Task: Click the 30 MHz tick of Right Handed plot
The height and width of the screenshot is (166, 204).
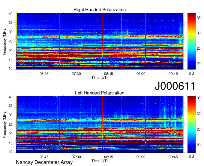Action: (10, 32)
